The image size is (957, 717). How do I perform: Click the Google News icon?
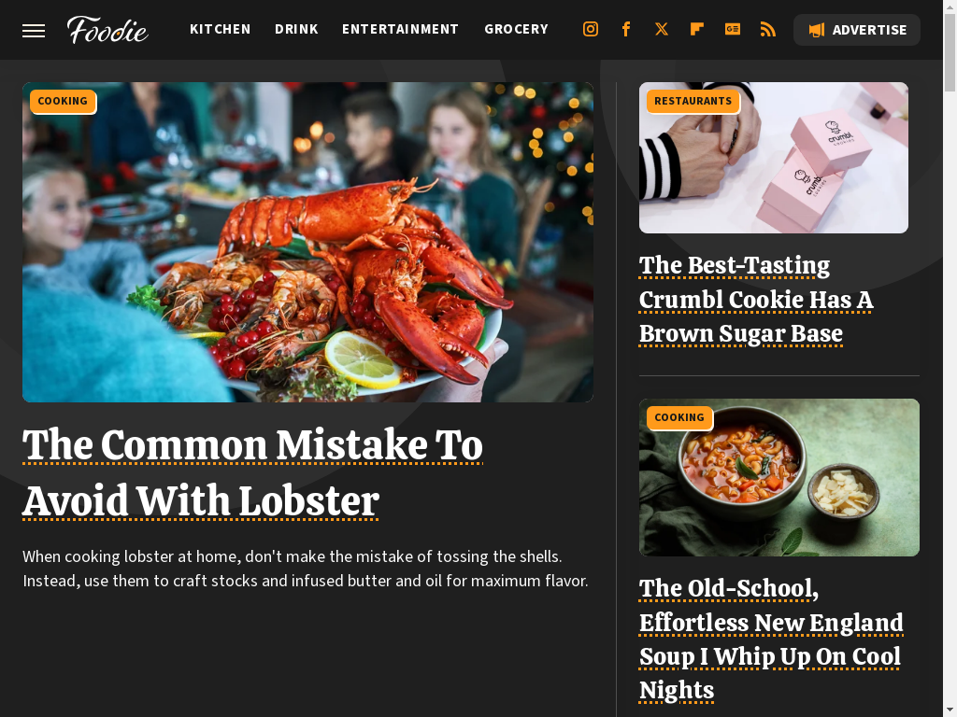point(733,29)
